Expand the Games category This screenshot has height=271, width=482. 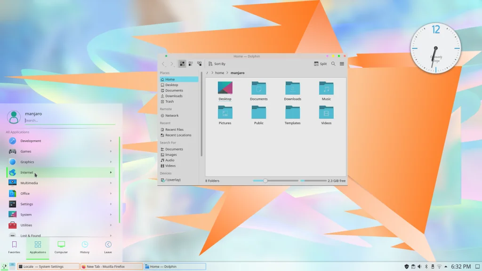pos(61,151)
